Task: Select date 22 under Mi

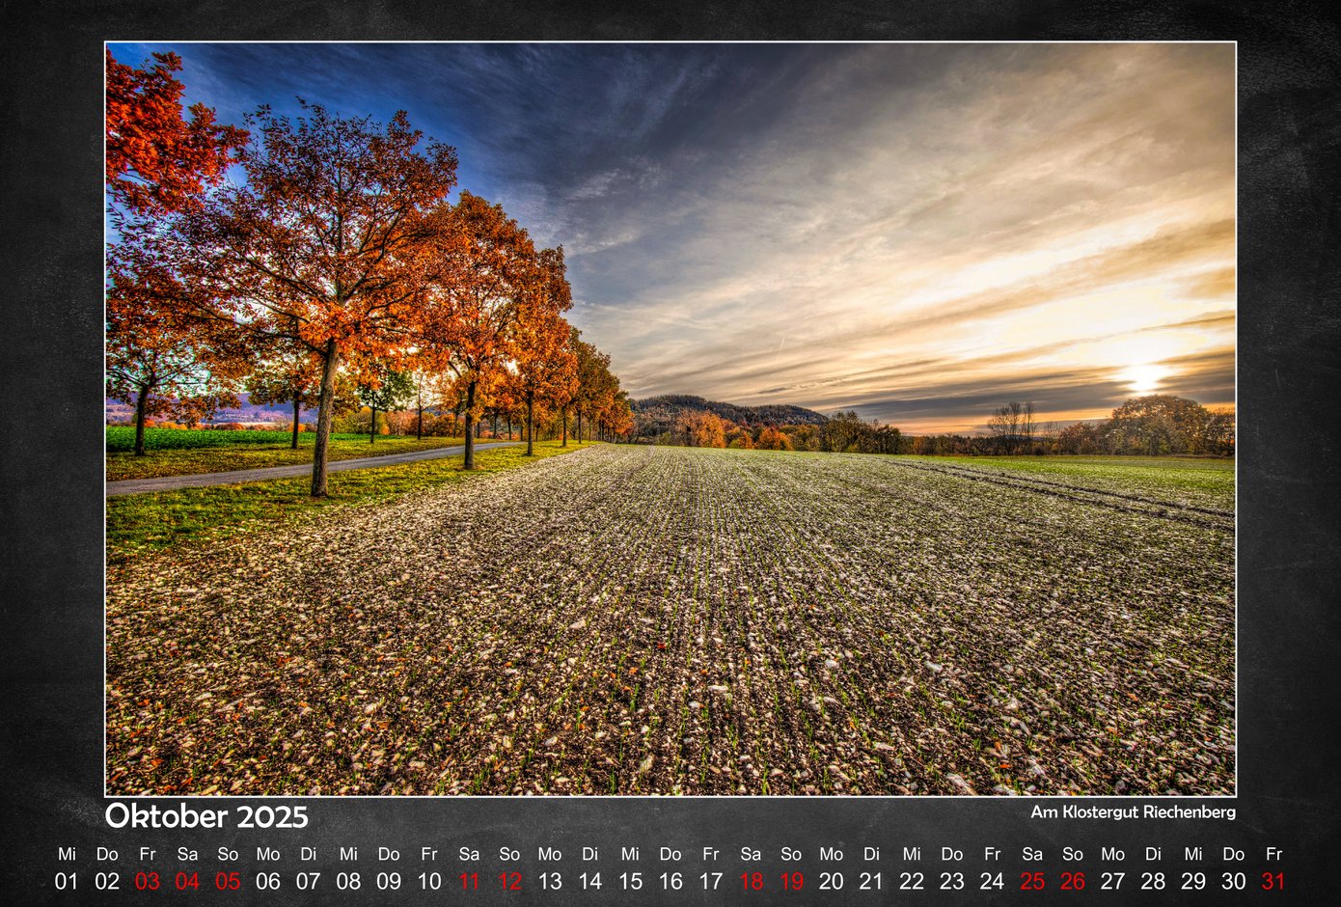Action: click(912, 881)
